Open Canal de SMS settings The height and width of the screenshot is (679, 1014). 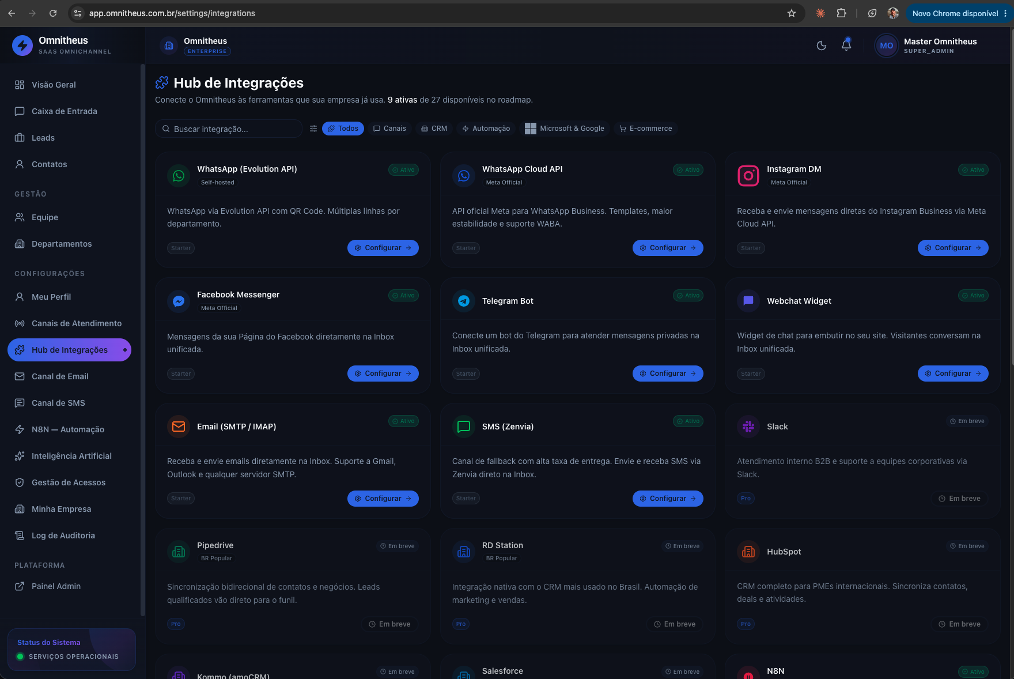[69, 403]
